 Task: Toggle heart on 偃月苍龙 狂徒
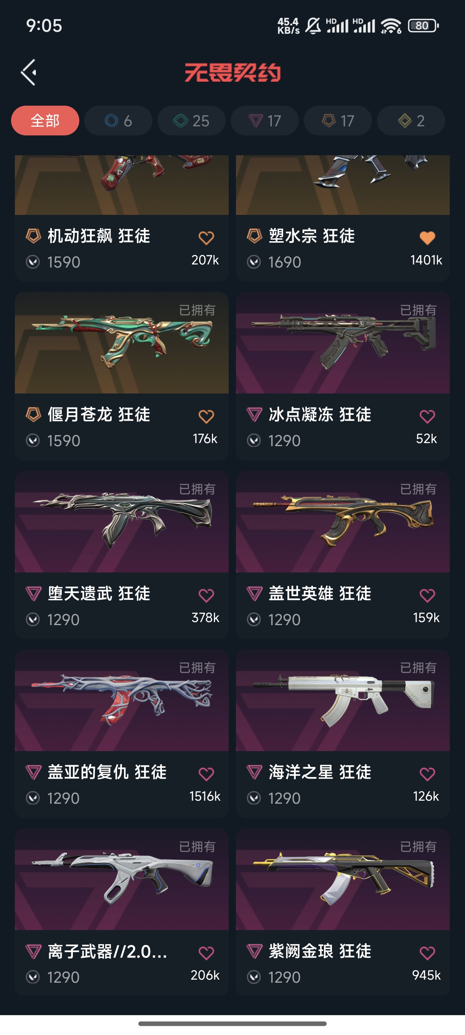(206, 417)
